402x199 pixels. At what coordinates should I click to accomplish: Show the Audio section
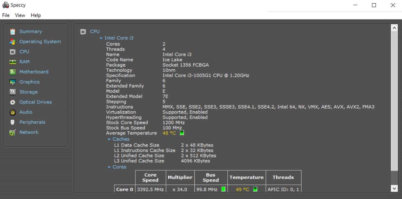[26, 112]
